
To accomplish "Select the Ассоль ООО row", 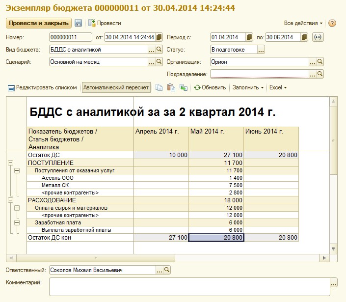I will click(162, 178).
